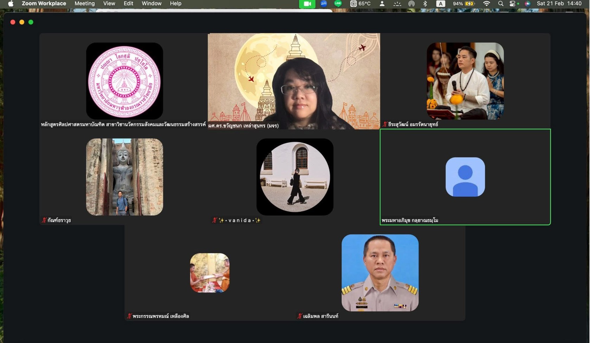Open the input source 'A' menu
This screenshot has width=590, height=343.
click(x=441, y=4)
